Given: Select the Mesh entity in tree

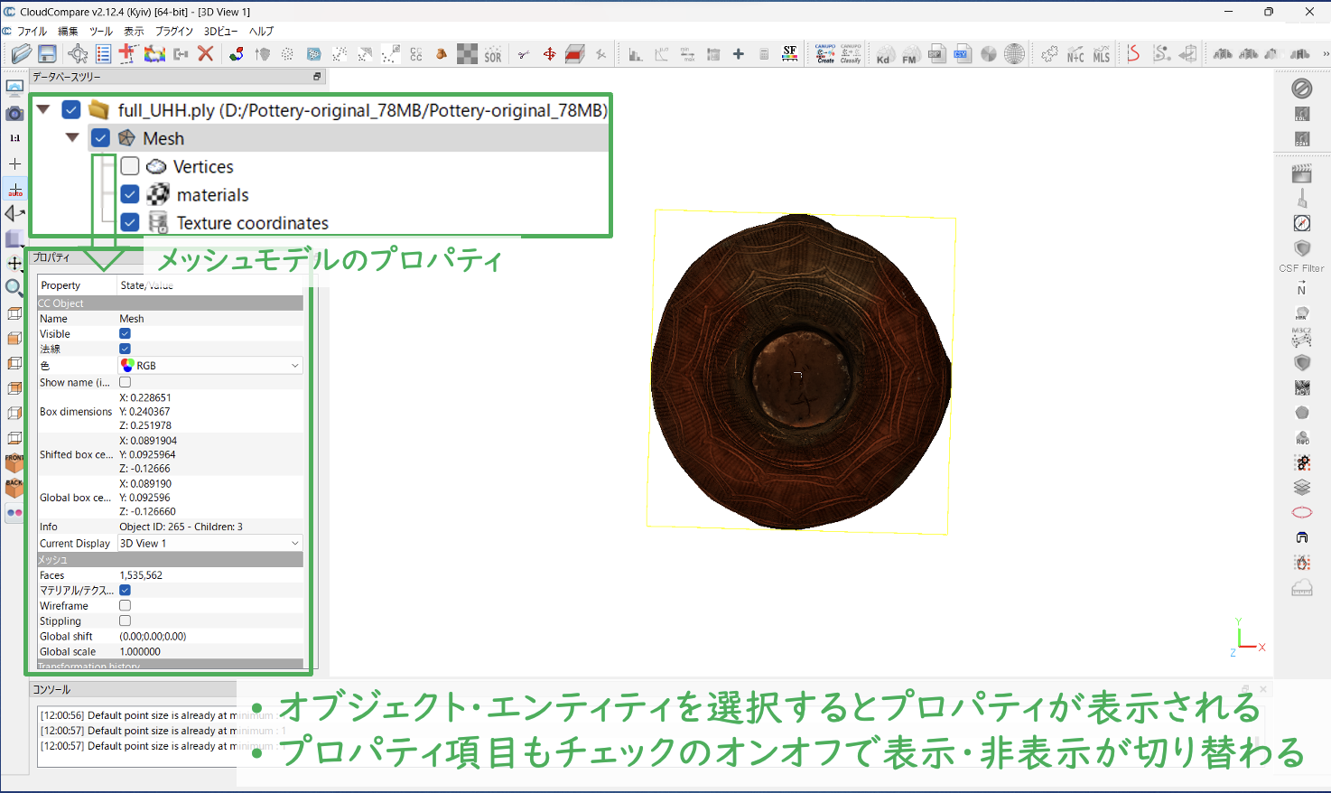Looking at the screenshot, I should pos(163,138).
